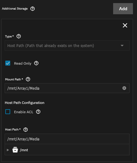Show help for Enable ACL
Screen dimensions: 137x163
coord(38,112)
